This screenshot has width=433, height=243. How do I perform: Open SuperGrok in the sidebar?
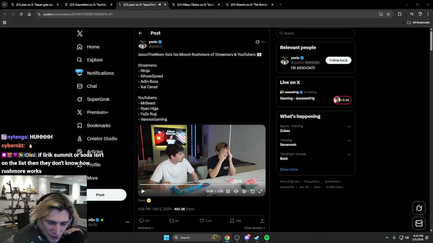pos(93,99)
